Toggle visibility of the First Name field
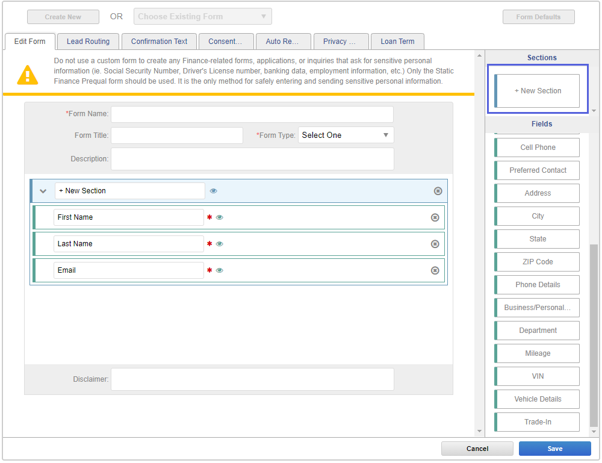Viewport: 602px width, 463px height. [x=220, y=217]
